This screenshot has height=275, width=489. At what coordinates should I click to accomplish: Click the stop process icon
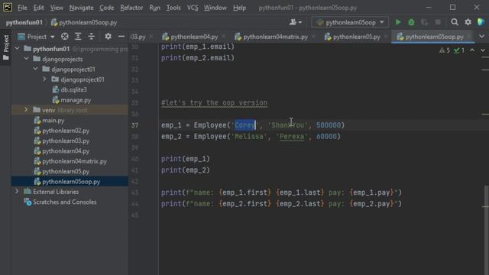tap(438, 22)
